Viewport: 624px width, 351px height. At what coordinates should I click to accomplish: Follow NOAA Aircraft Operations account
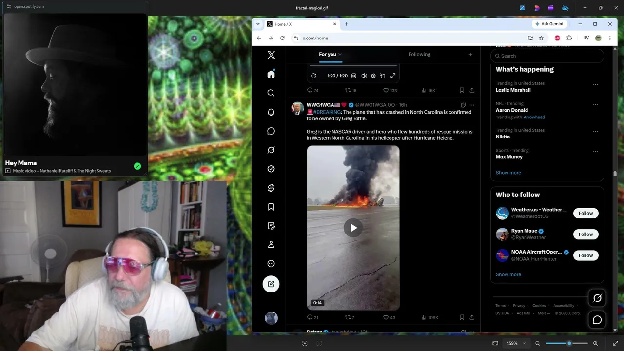point(585,255)
